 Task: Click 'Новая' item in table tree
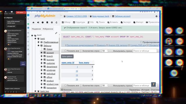coord(49,49)
